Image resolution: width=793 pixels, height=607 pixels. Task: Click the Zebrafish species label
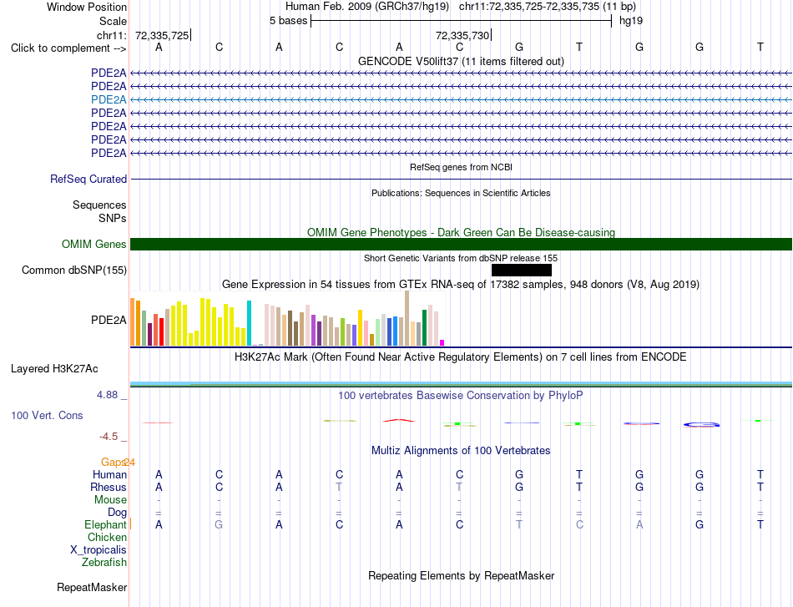(x=104, y=563)
